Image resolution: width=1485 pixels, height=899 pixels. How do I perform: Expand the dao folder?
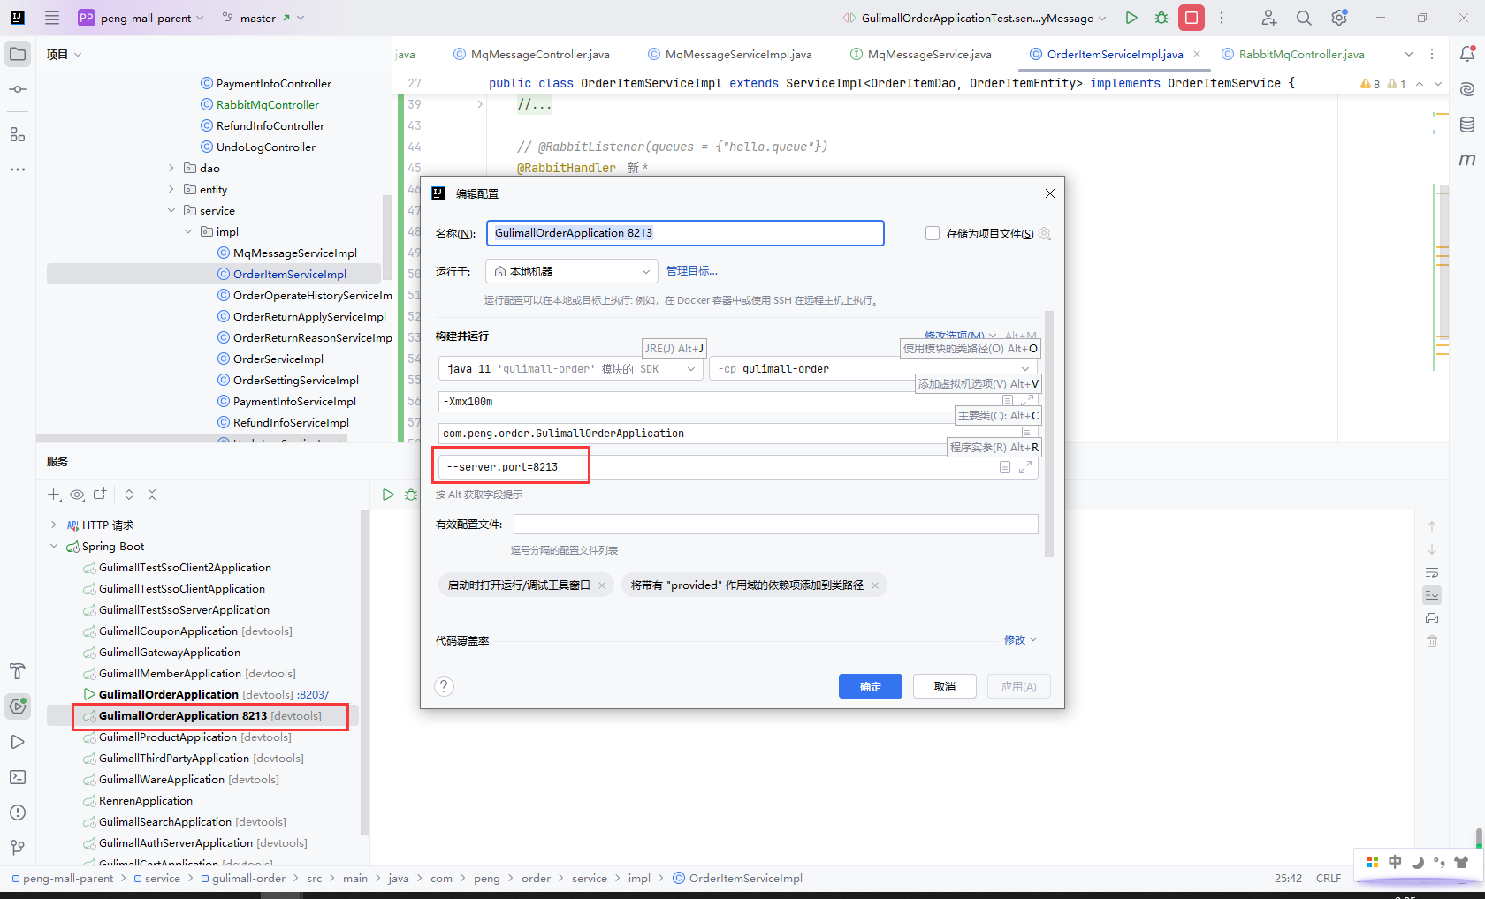tap(171, 168)
